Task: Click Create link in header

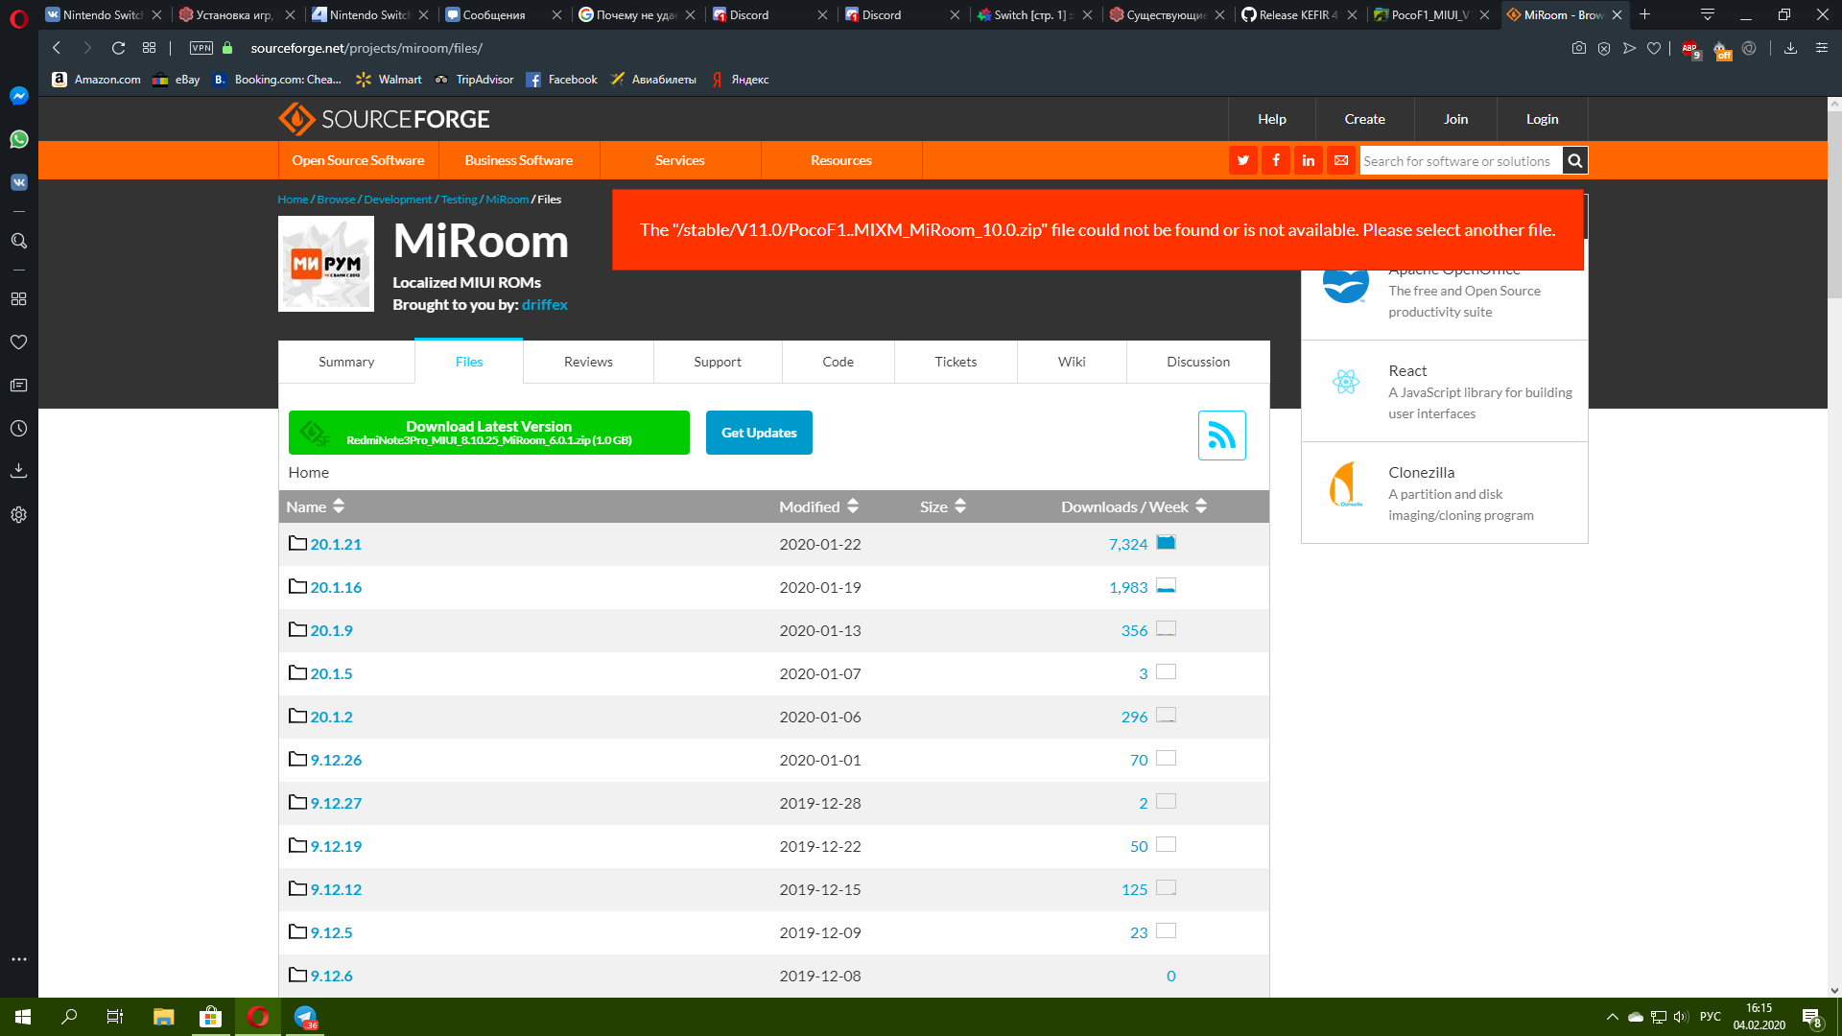Action: pos(1364,119)
